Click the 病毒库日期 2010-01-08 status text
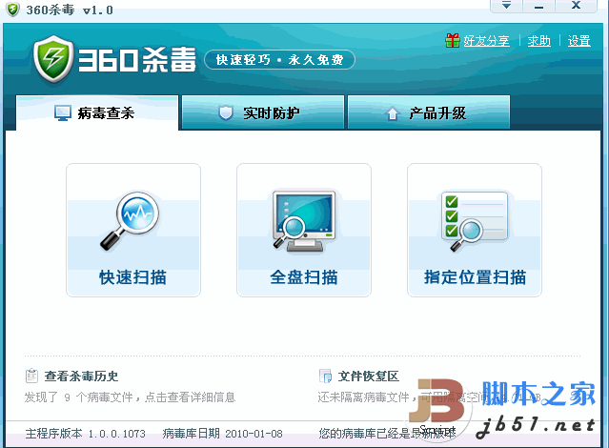Image resolution: width=609 pixels, height=448 pixels. click(x=223, y=434)
